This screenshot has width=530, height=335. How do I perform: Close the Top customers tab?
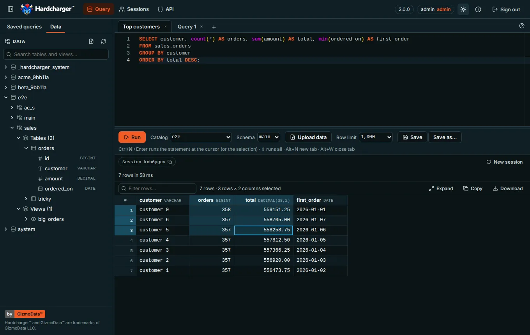coord(165,26)
